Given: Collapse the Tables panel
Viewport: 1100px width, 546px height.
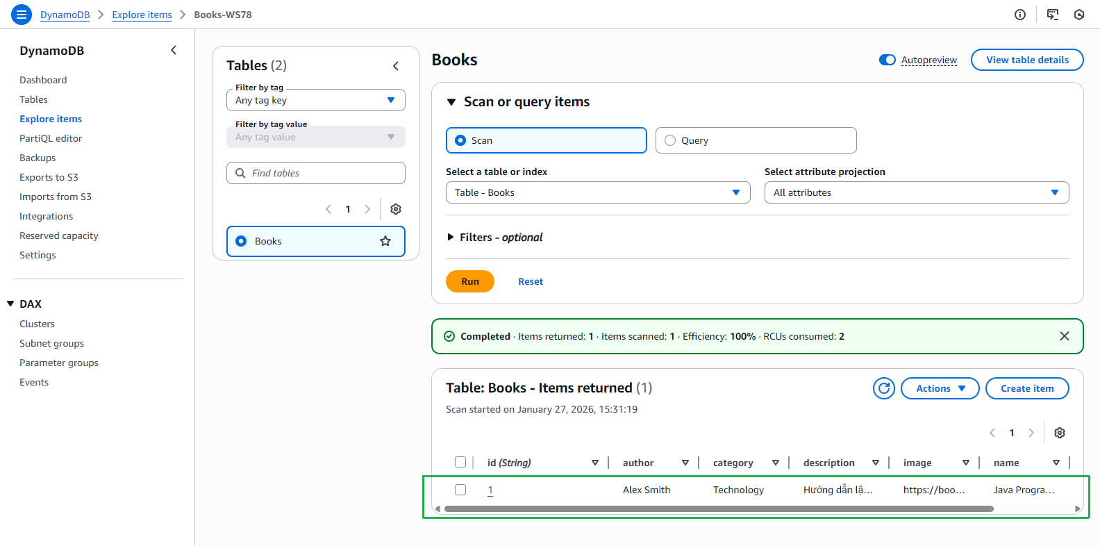Looking at the screenshot, I should click(x=396, y=66).
